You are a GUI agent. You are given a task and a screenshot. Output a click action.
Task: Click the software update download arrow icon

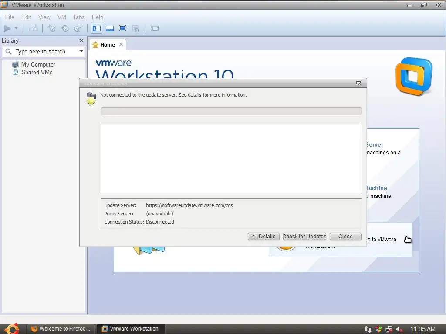(91, 99)
